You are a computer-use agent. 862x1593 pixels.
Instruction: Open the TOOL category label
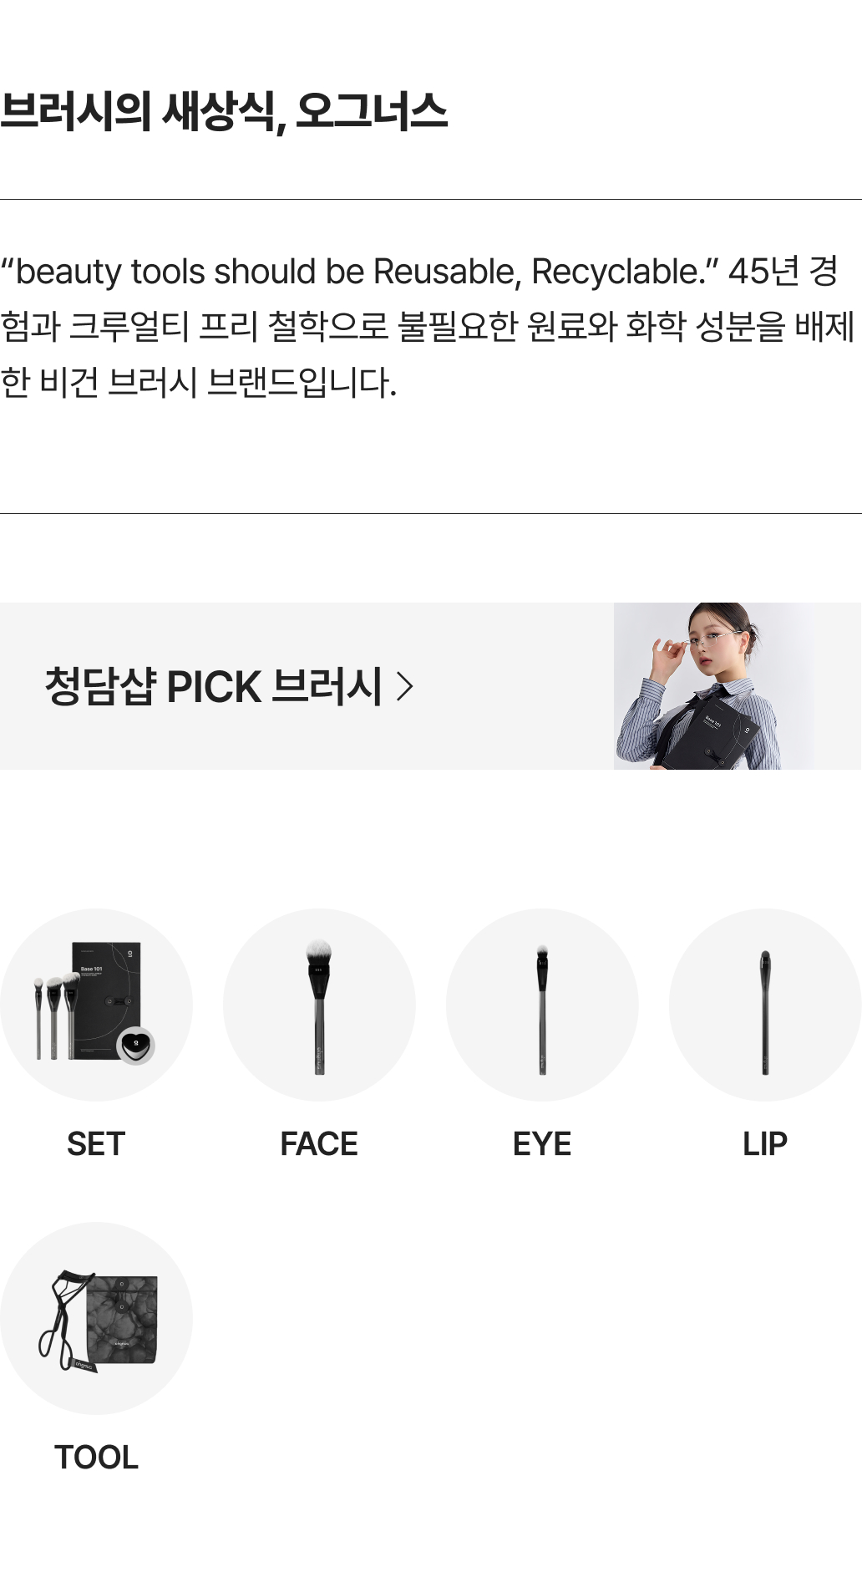96,1457
